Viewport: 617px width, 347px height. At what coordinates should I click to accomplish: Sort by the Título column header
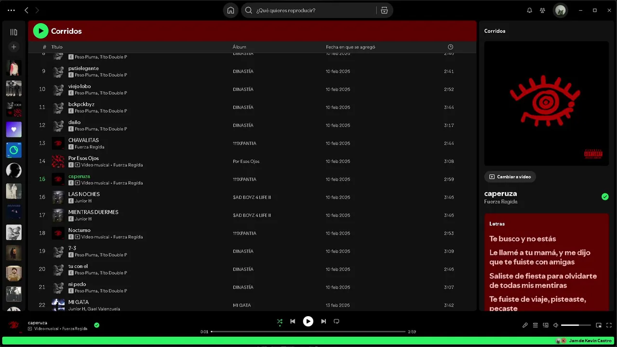pyautogui.click(x=57, y=47)
